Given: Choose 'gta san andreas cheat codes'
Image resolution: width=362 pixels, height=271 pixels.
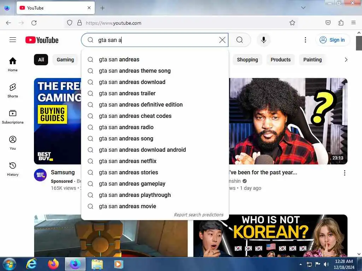Looking at the screenshot, I should (x=155, y=116).
